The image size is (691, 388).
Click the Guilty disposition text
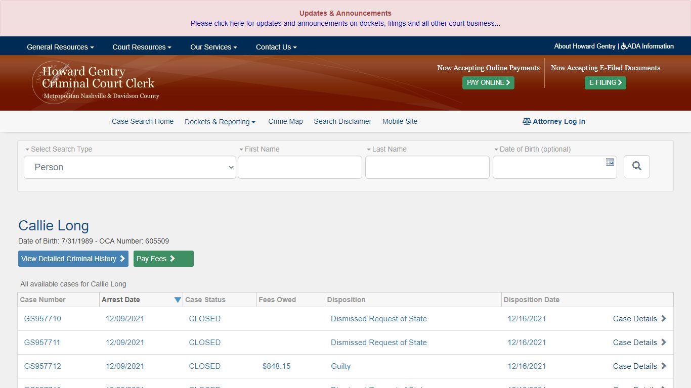point(340,366)
